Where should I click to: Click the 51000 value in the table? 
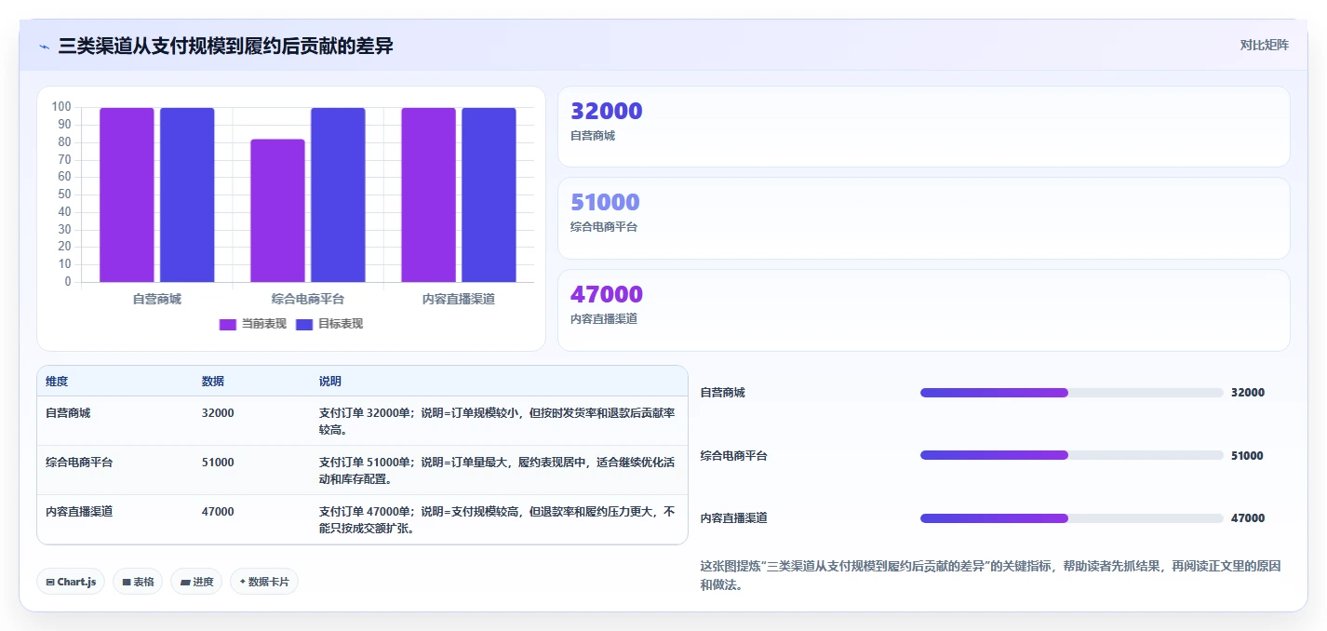(x=218, y=462)
